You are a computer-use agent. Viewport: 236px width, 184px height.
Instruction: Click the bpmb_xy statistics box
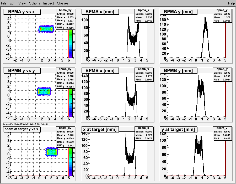pyautogui.click(x=65, y=78)
